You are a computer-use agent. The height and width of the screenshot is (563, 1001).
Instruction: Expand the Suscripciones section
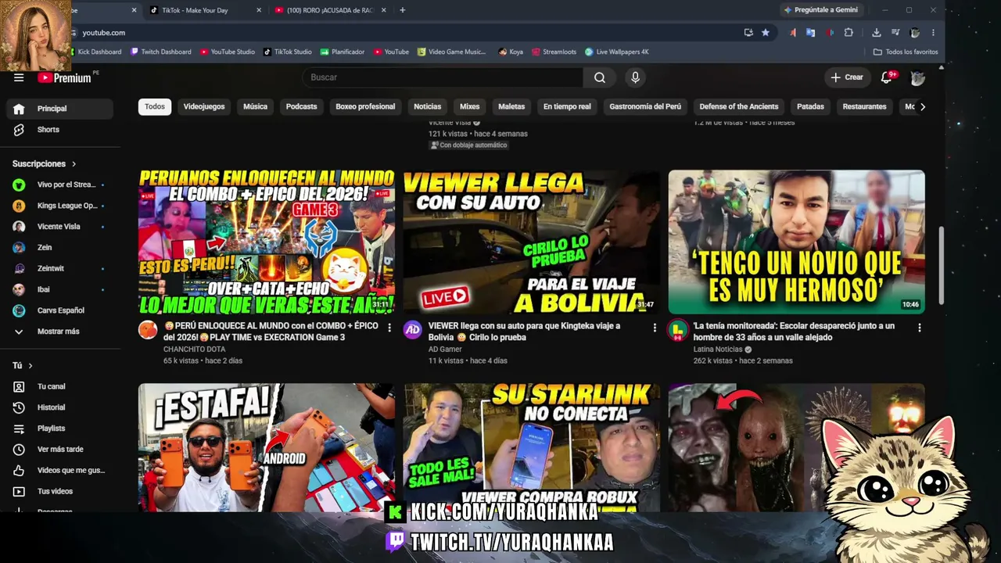coord(45,164)
